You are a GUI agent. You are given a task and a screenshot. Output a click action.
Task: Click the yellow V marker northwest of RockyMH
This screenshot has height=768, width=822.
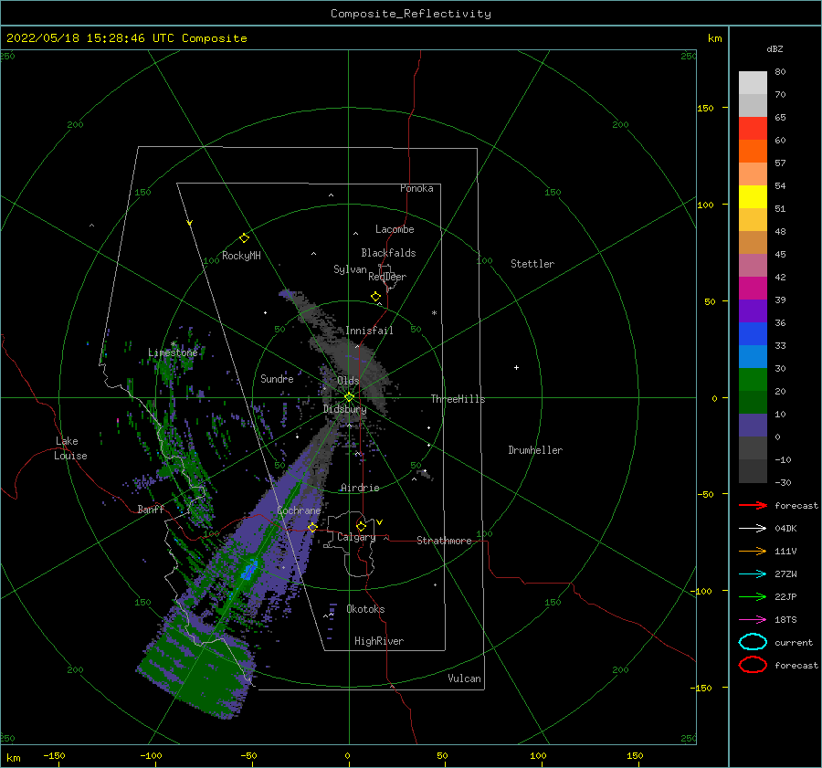click(x=190, y=223)
